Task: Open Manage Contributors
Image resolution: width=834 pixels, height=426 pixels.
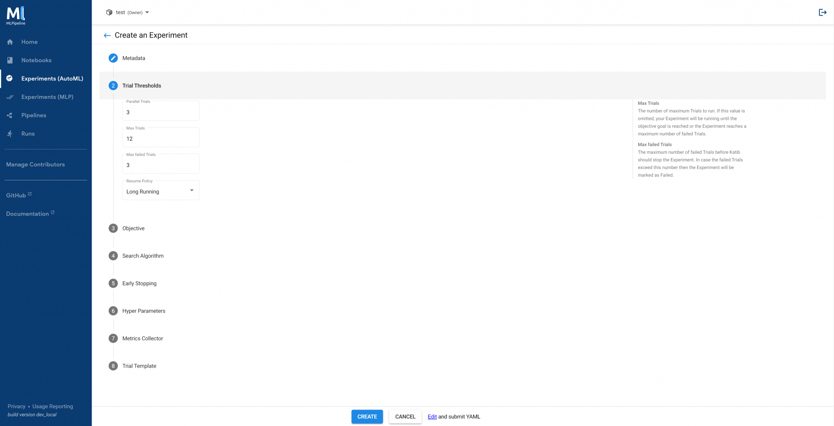Action: point(35,164)
